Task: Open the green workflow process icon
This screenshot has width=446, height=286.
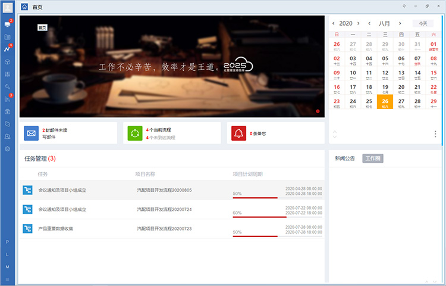Action: (135, 133)
